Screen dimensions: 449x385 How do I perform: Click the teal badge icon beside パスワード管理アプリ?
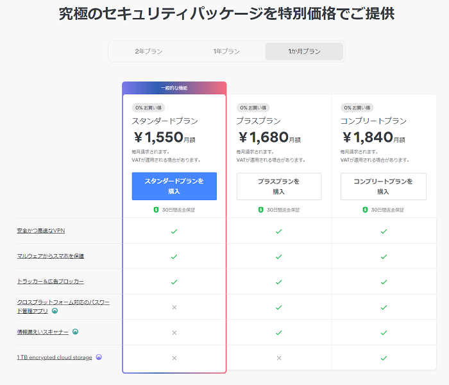click(55, 311)
